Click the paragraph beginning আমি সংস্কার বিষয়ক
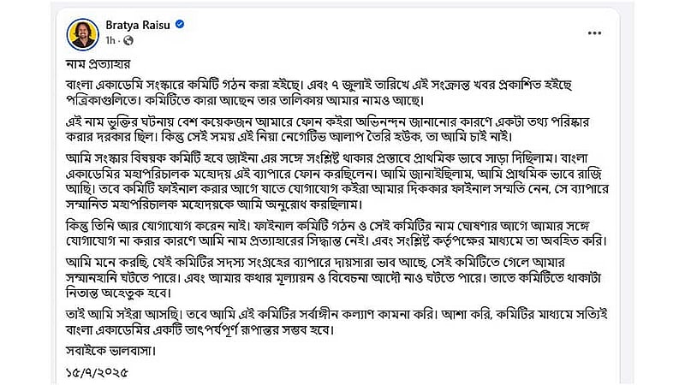The width and height of the screenshot is (685, 385). (337, 181)
